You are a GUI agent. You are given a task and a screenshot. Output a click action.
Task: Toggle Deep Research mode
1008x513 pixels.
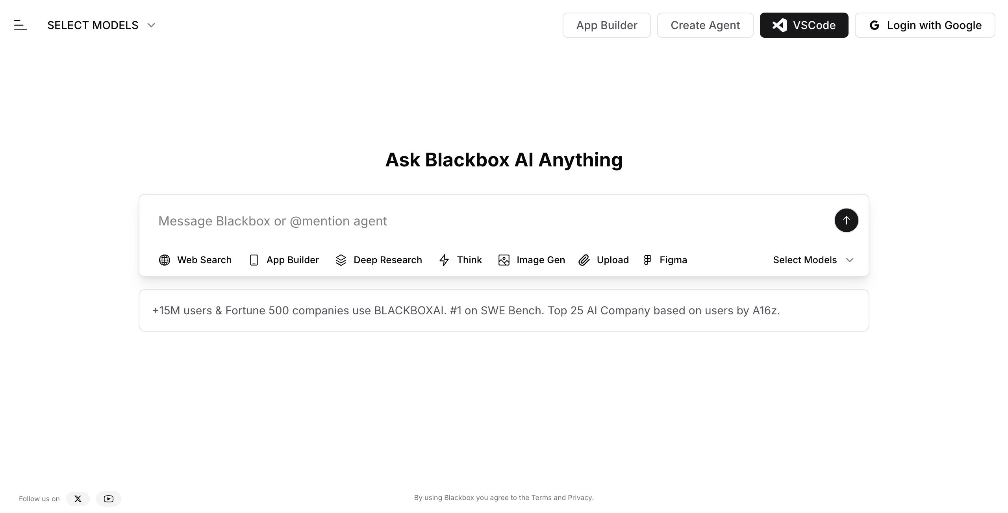pos(379,260)
